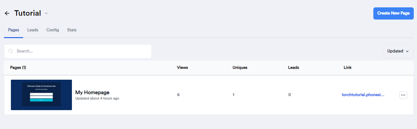The image size is (417, 129).
Task: Open the Updated sort dropdown
Action: click(x=398, y=51)
